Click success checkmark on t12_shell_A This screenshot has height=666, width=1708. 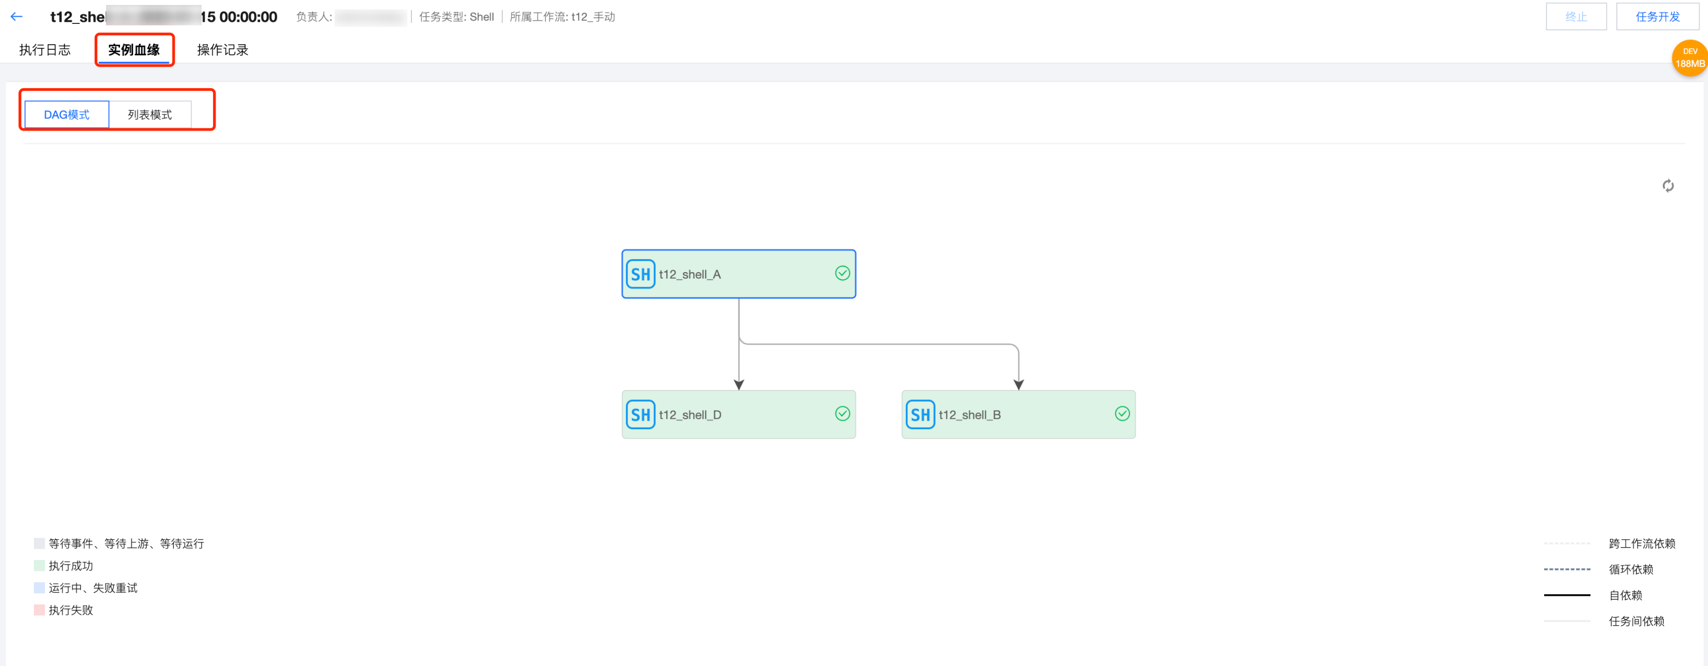click(x=842, y=274)
